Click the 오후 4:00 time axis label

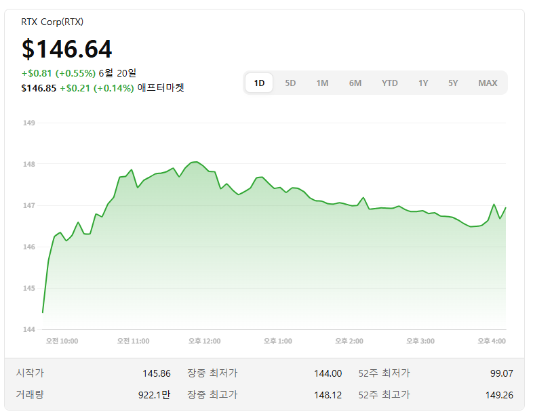click(492, 341)
